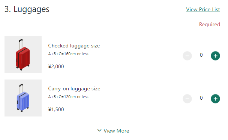Open the View Price List link
Screen dimensions: 228x140
(203, 10)
